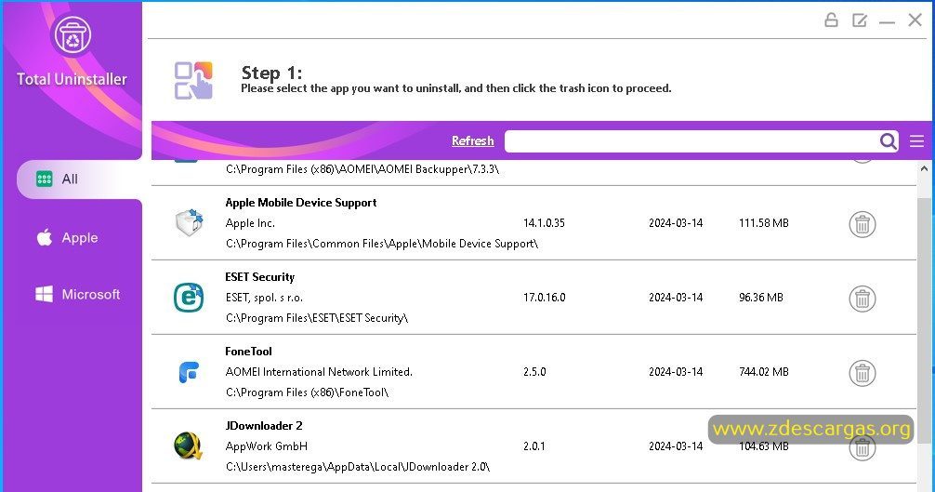The width and height of the screenshot is (935, 492).
Task: Click the lock icon in title bar
Action: (831, 20)
